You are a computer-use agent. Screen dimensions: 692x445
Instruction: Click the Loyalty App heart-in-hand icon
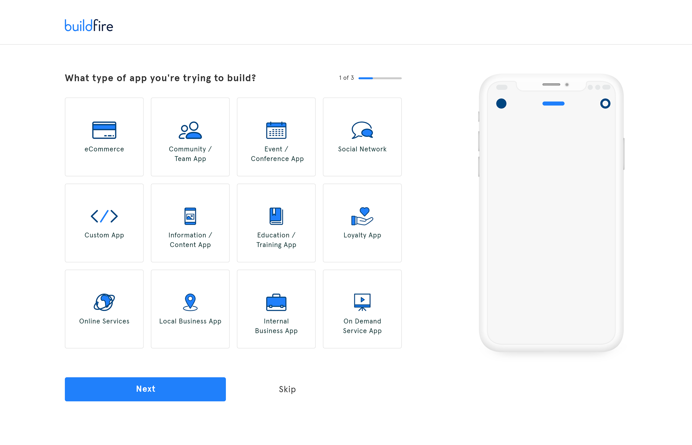(x=362, y=216)
